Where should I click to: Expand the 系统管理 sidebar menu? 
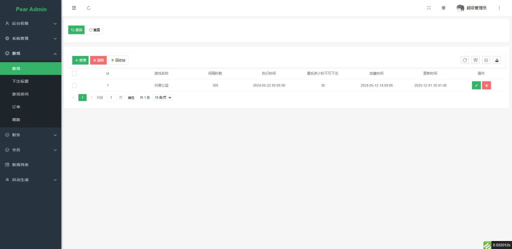click(30, 38)
